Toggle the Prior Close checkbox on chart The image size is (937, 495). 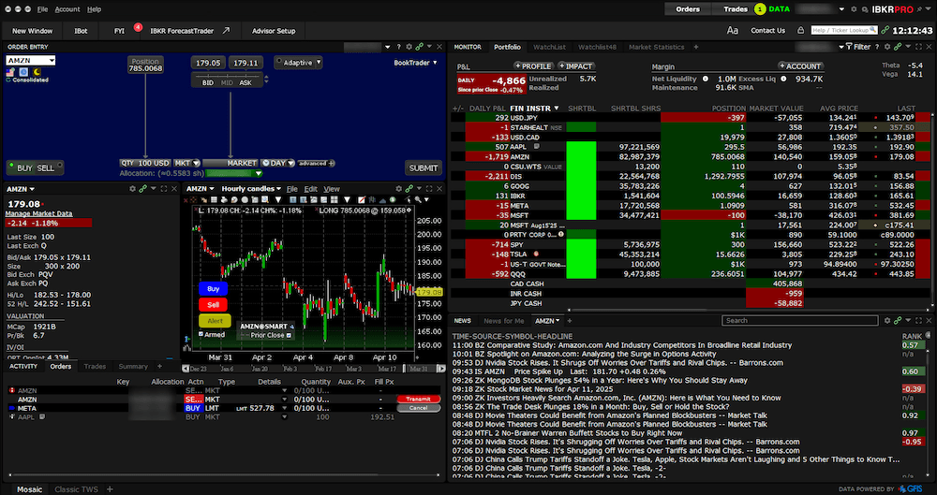pos(289,336)
